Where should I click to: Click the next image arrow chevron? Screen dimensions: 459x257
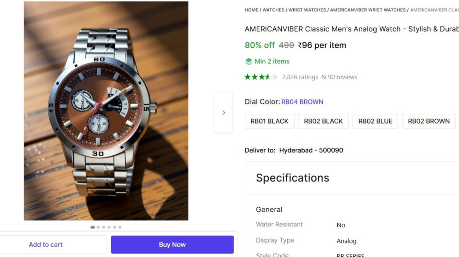coord(223,113)
